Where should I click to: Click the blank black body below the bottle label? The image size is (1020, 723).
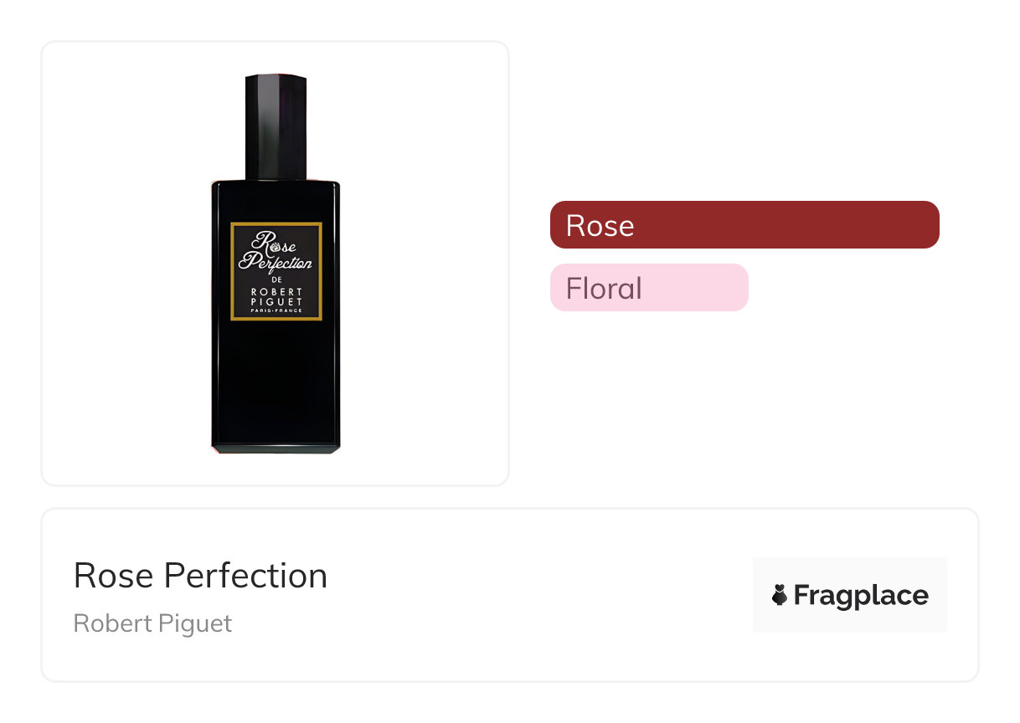pos(276,377)
